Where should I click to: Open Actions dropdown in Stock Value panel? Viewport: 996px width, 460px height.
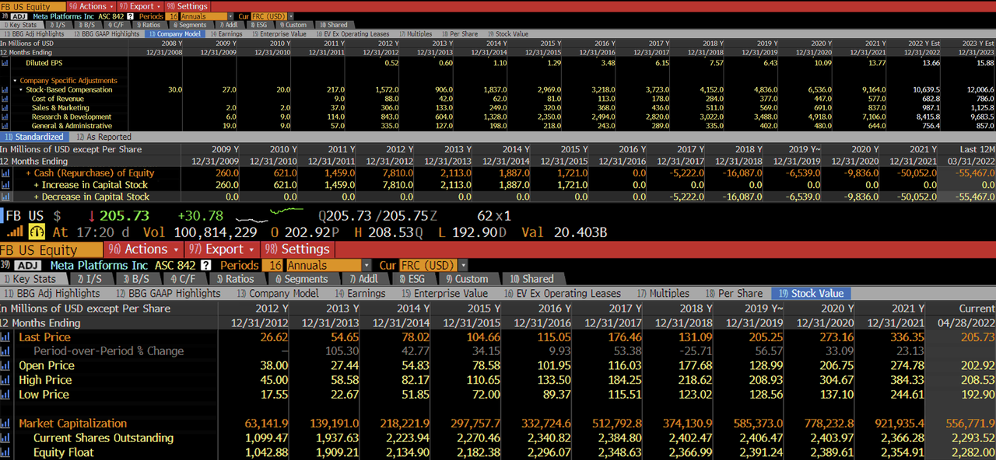click(143, 249)
